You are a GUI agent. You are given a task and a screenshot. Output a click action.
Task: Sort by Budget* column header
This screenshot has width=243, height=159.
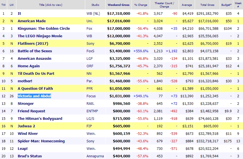click(x=226, y=5)
